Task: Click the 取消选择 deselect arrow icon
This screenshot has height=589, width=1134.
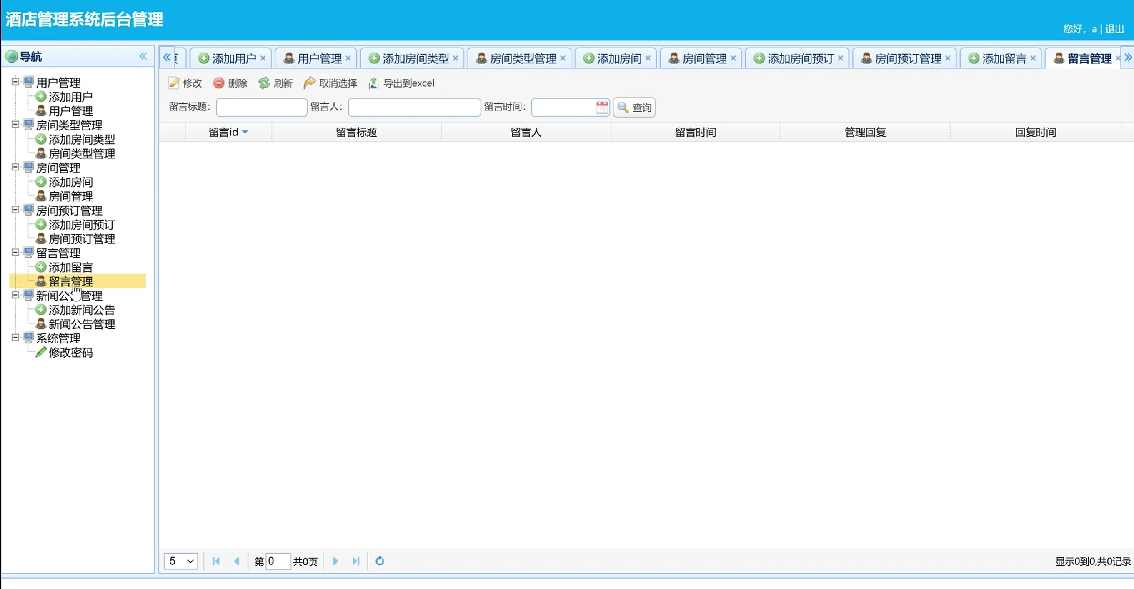Action: click(x=310, y=83)
